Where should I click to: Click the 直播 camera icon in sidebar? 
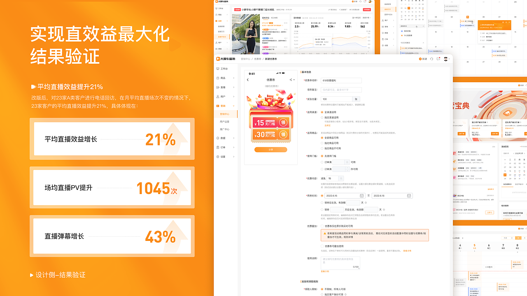coord(218,87)
